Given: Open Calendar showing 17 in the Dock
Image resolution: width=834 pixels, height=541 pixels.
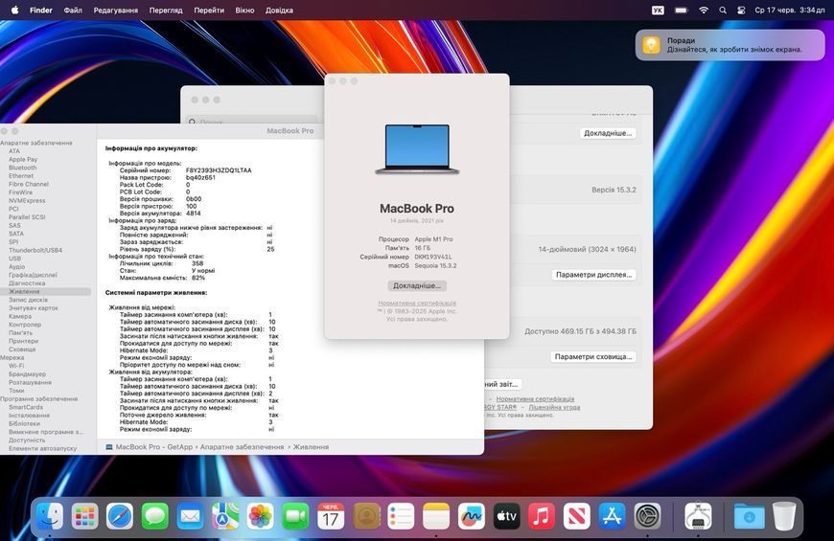Looking at the screenshot, I should 331,515.
